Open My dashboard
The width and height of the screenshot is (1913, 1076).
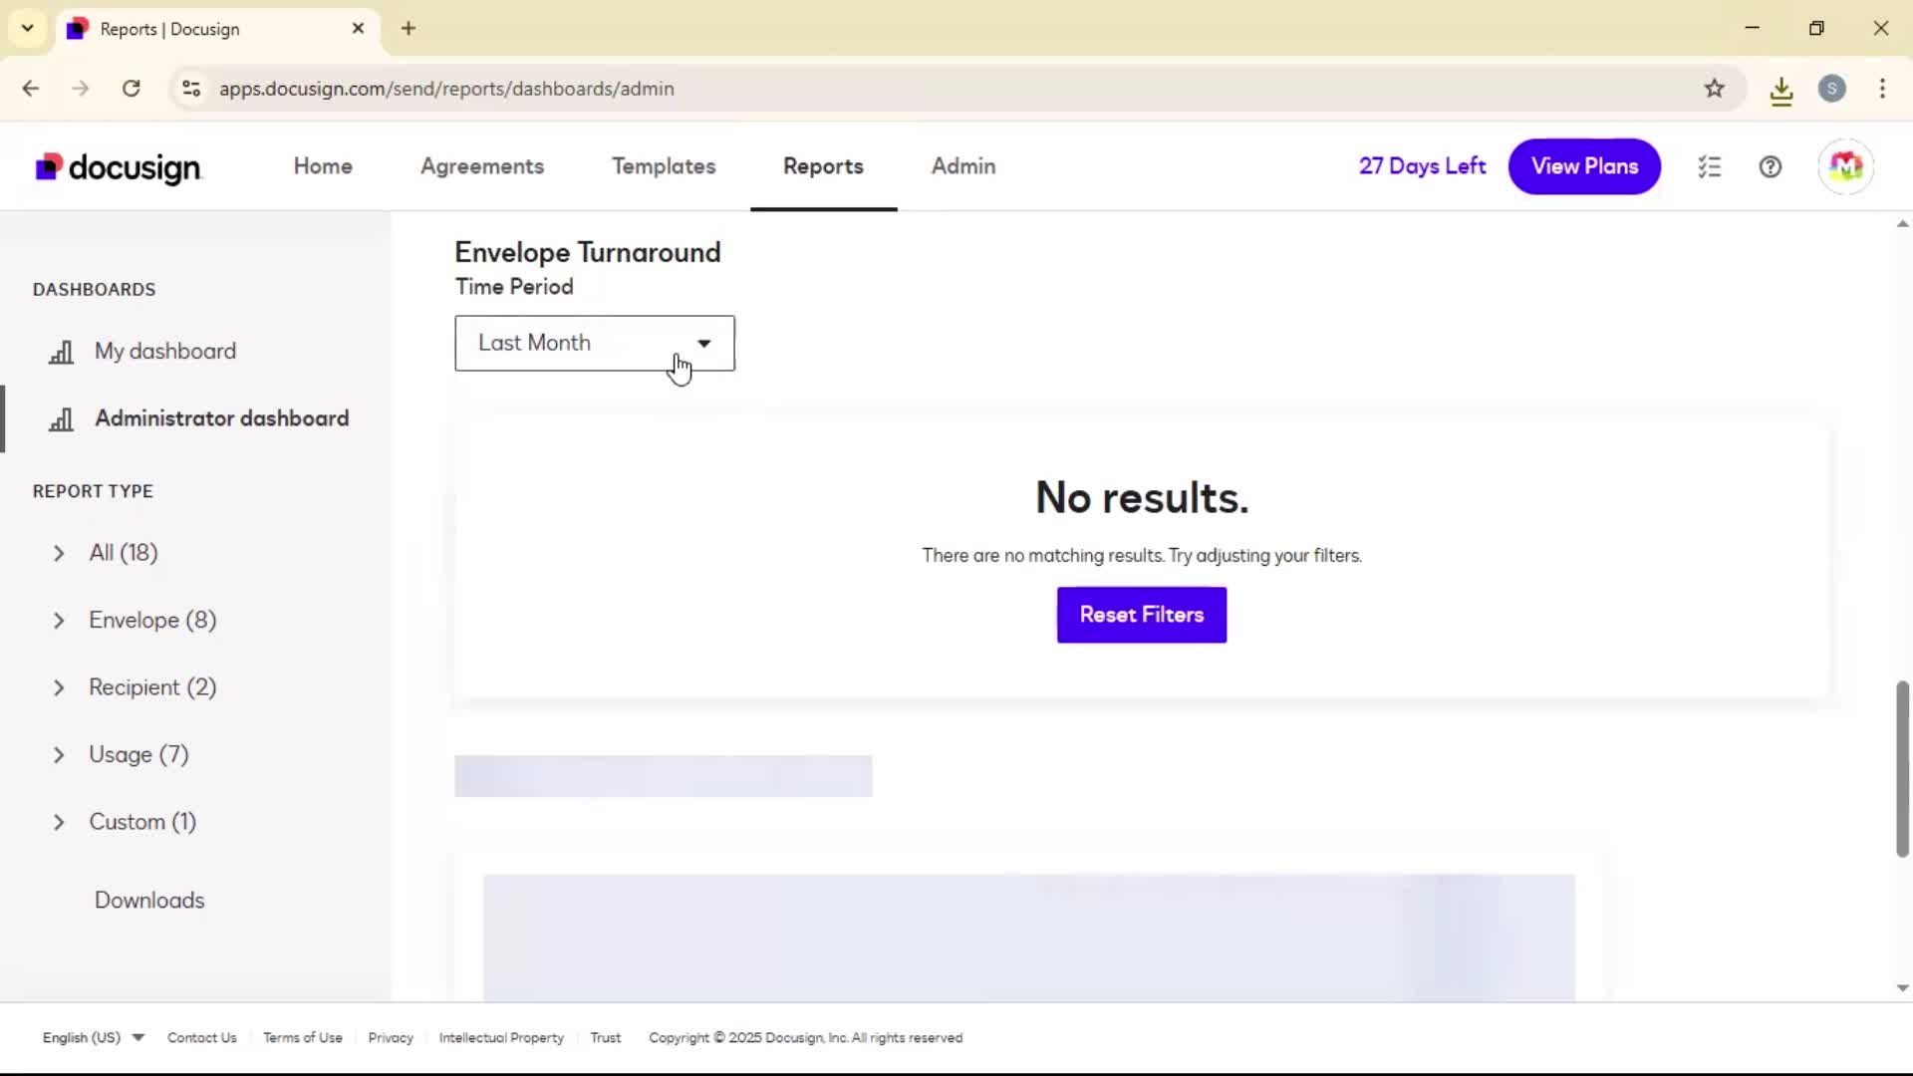click(x=165, y=352)
